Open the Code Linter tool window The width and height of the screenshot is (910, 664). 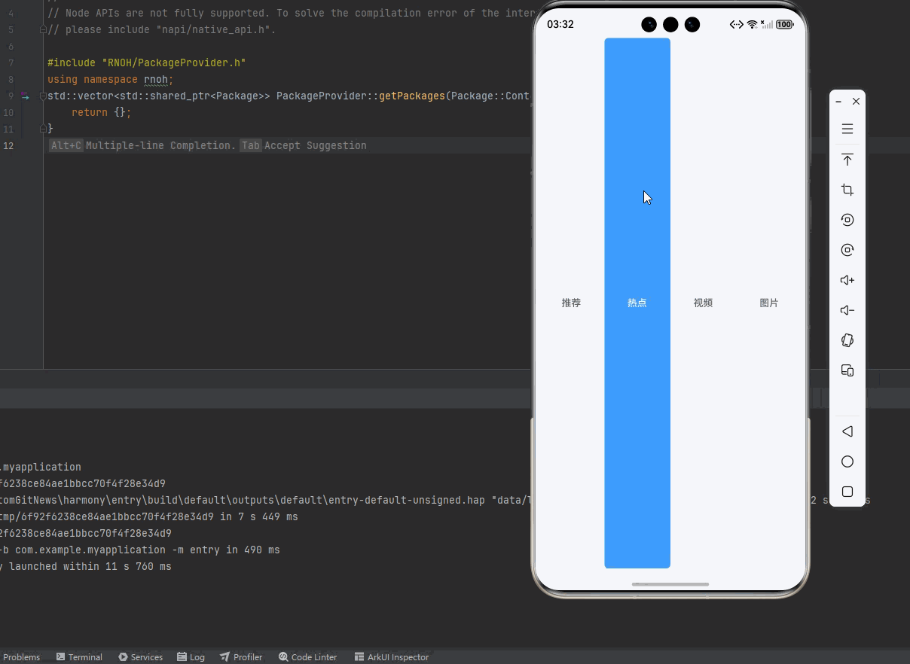307,657
